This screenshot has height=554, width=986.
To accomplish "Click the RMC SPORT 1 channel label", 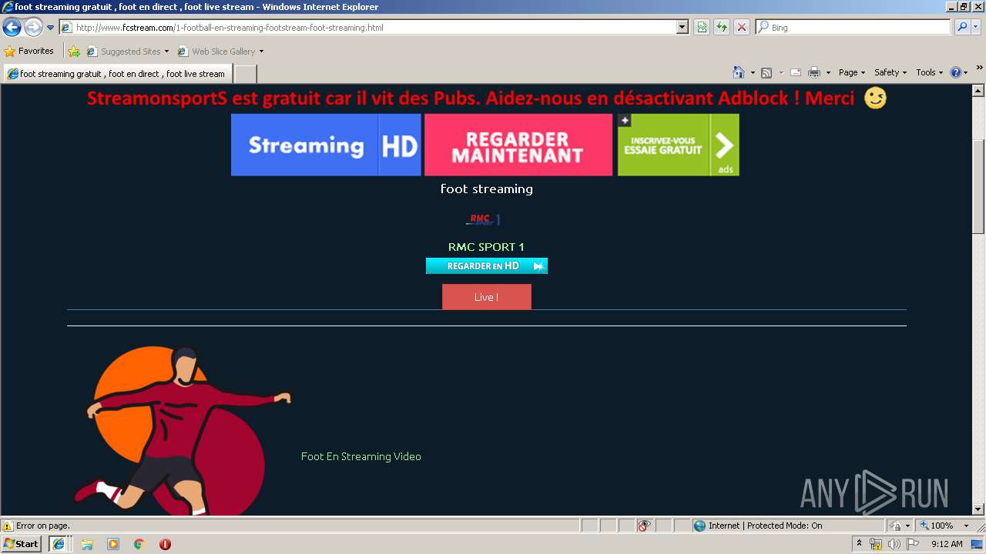I will pyautogui.click(x=486, y=247).
